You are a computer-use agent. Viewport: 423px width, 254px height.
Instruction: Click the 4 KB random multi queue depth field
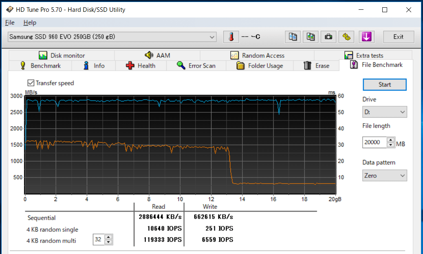[99, 239]
